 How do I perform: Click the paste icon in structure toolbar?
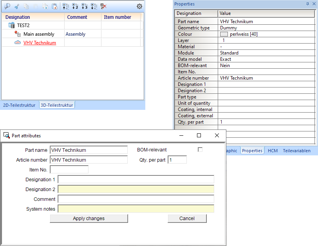click(54, 6)
